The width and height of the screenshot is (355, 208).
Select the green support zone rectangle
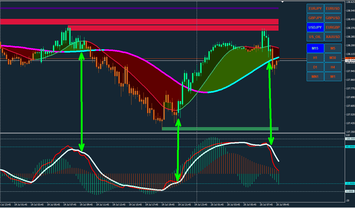pos(220,129)
